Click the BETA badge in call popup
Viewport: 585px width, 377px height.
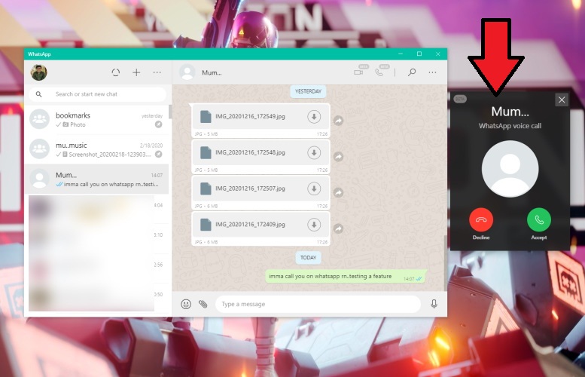pyautogui.click(x=460, y=99)
